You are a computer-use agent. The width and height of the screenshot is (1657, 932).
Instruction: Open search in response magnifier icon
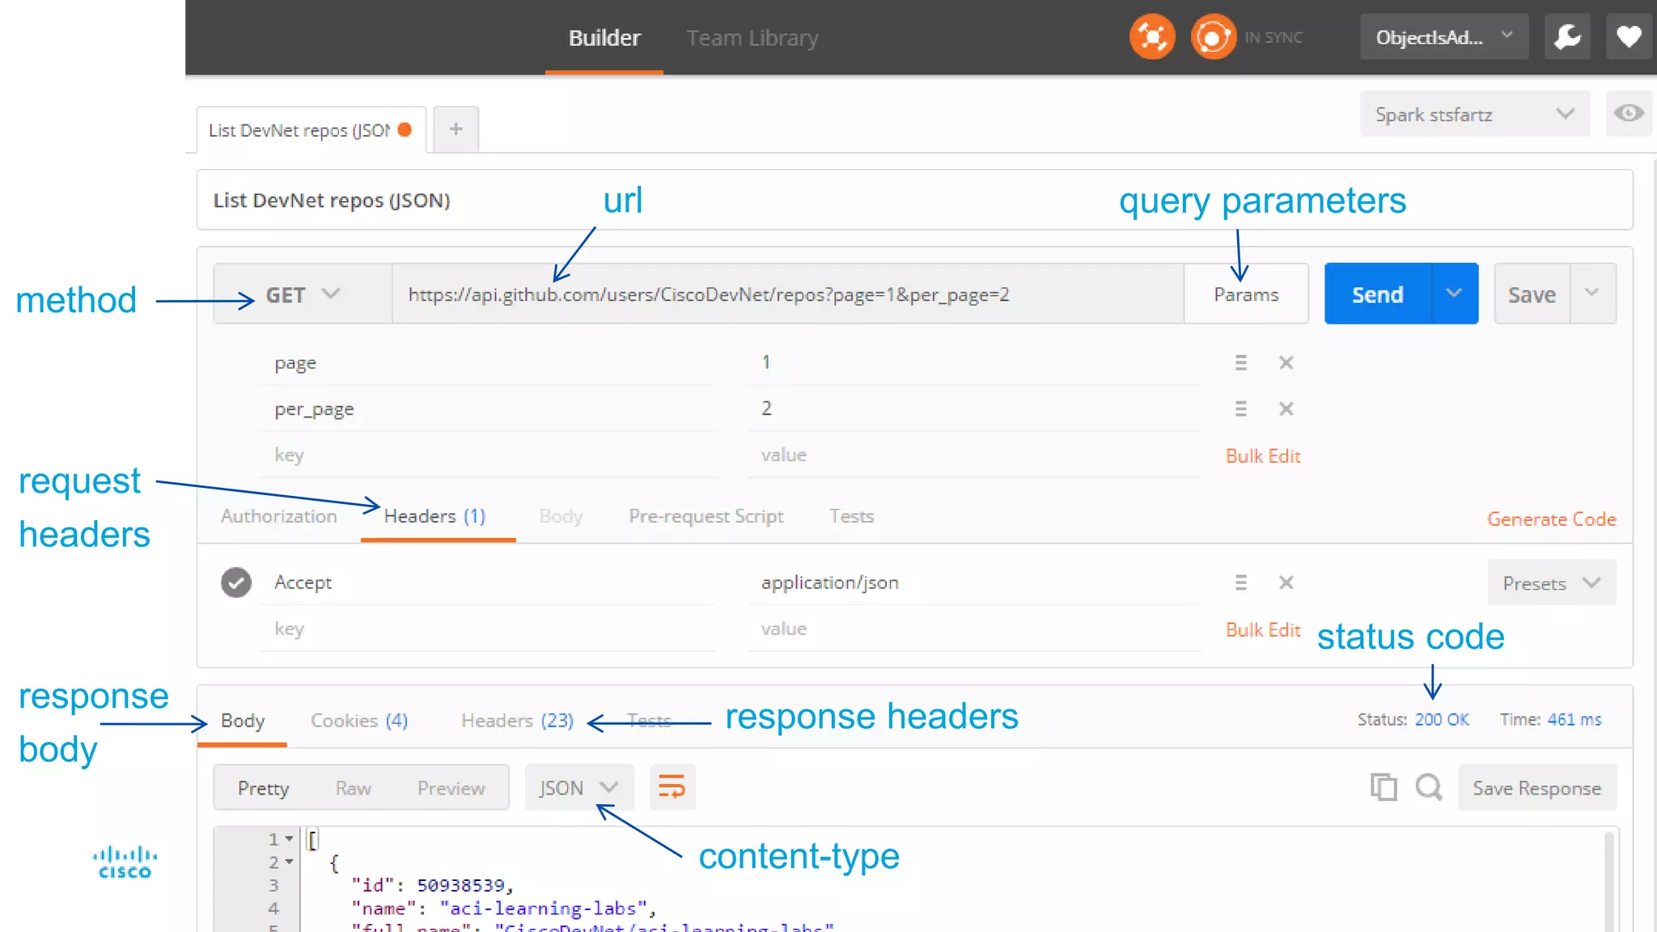coord(1429,787)
